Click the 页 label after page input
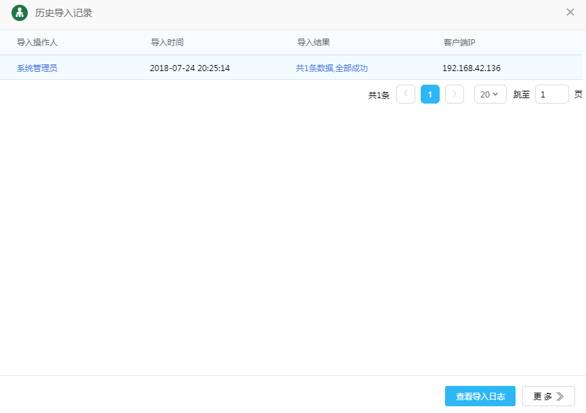Screen dimensions: 586x413 (578, 94)
